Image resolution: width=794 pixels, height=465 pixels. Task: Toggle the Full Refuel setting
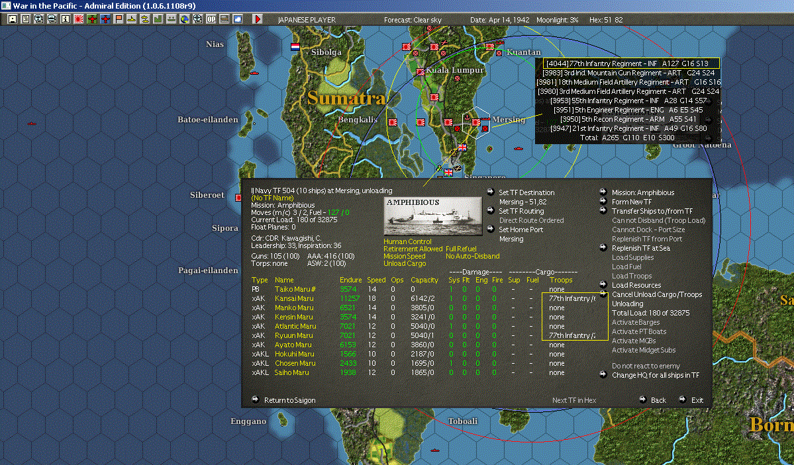(x=461, y=249)
